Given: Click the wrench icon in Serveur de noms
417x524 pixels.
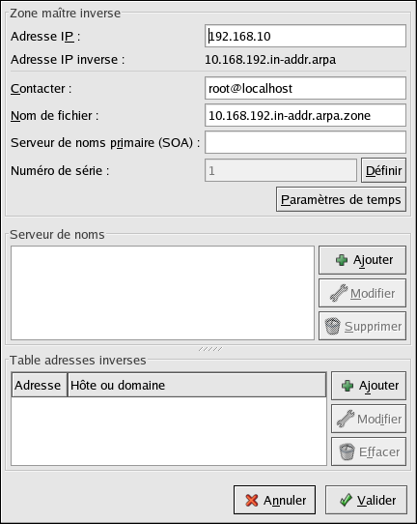Looking at the screenshot, I should tap(339, 293).
